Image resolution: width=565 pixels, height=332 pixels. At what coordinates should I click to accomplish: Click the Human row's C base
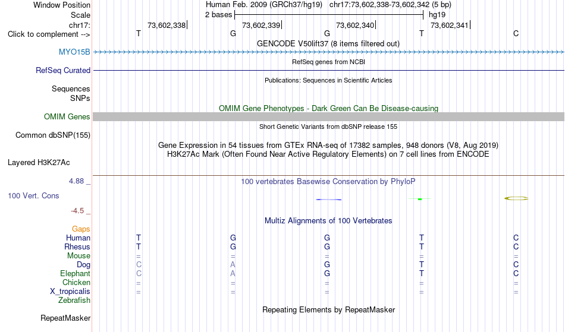pos(516,238)
